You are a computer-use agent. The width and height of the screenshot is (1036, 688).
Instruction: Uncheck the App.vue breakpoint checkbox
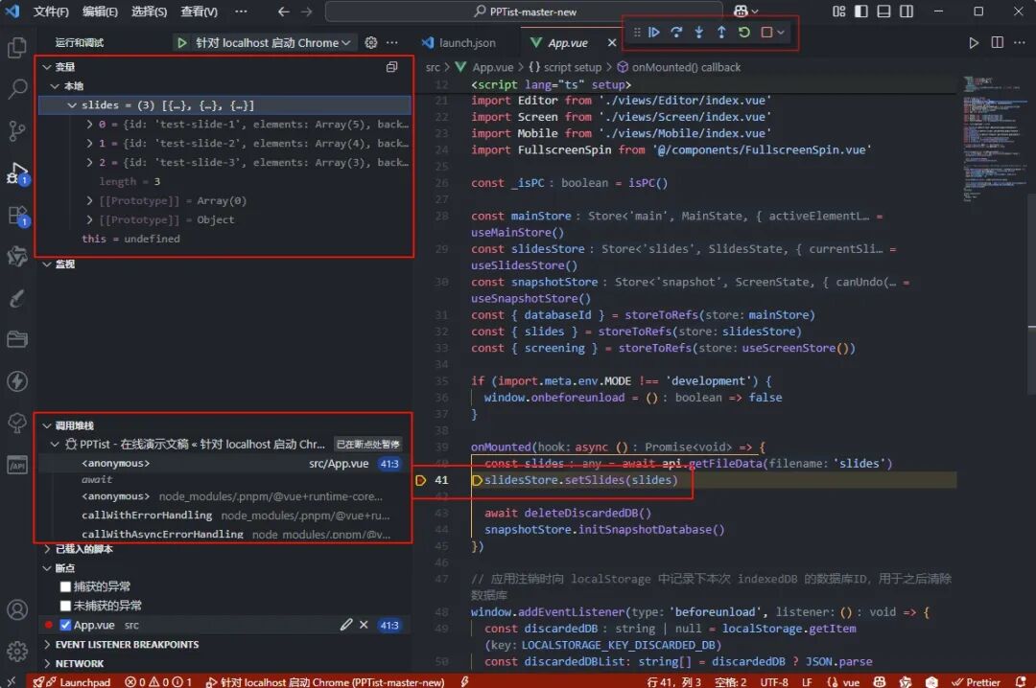click(65, 625)
